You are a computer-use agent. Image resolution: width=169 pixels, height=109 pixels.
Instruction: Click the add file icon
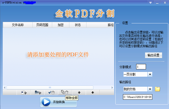[24, 92]
